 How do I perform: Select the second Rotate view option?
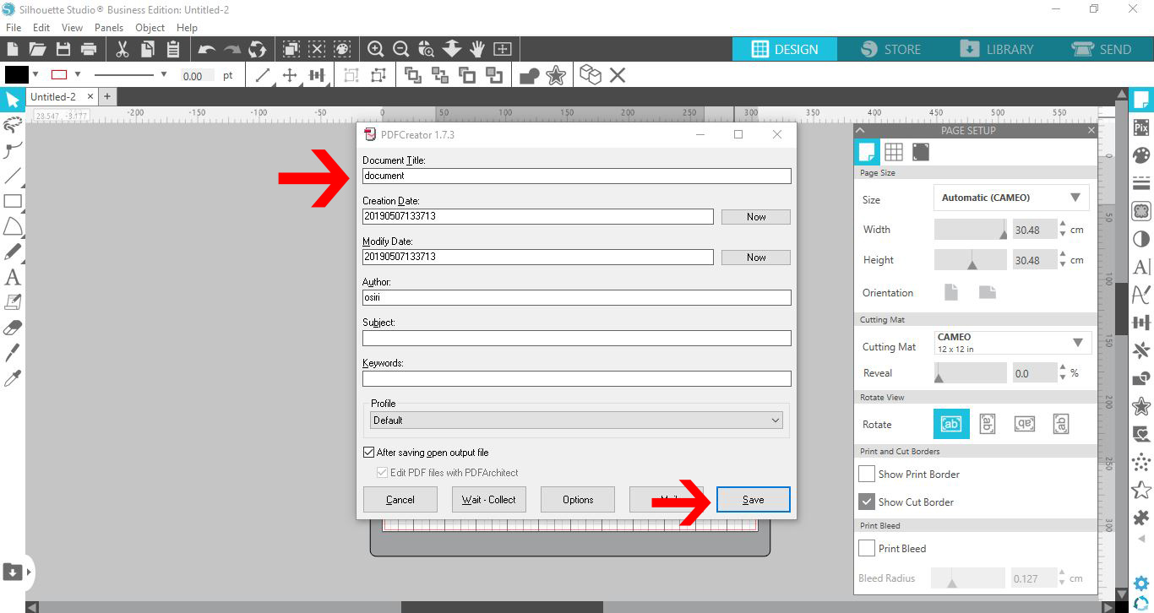[987, 424]
